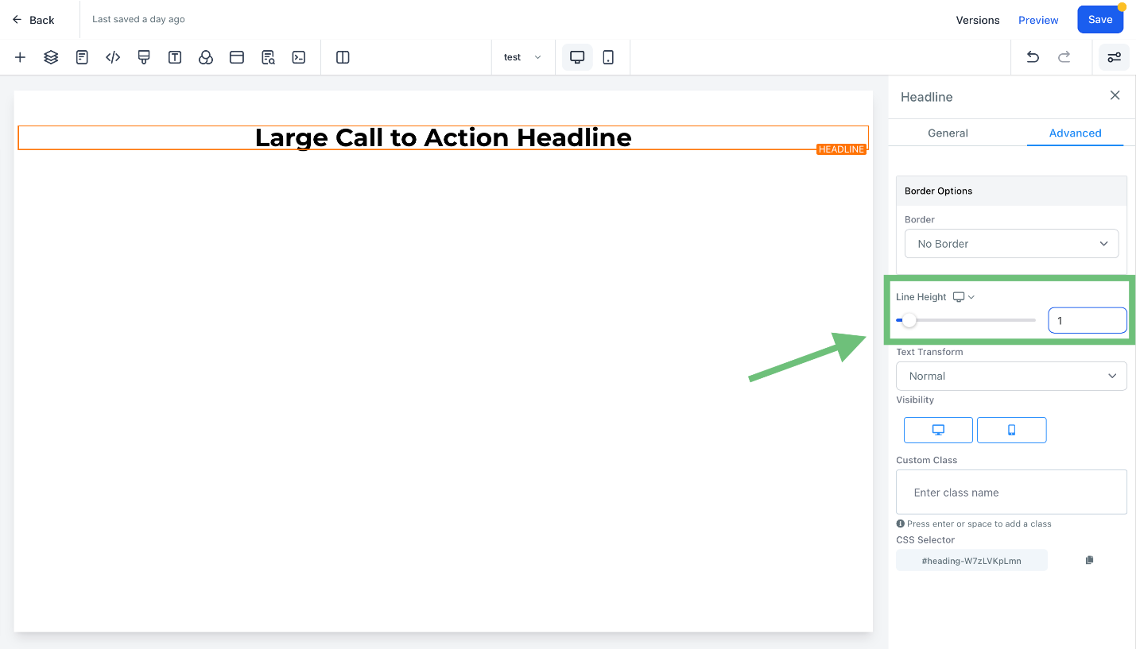This screenshot has width=1136, height=649.
Task: Open the Text Transform dropdown
Action: (1011, 376)
